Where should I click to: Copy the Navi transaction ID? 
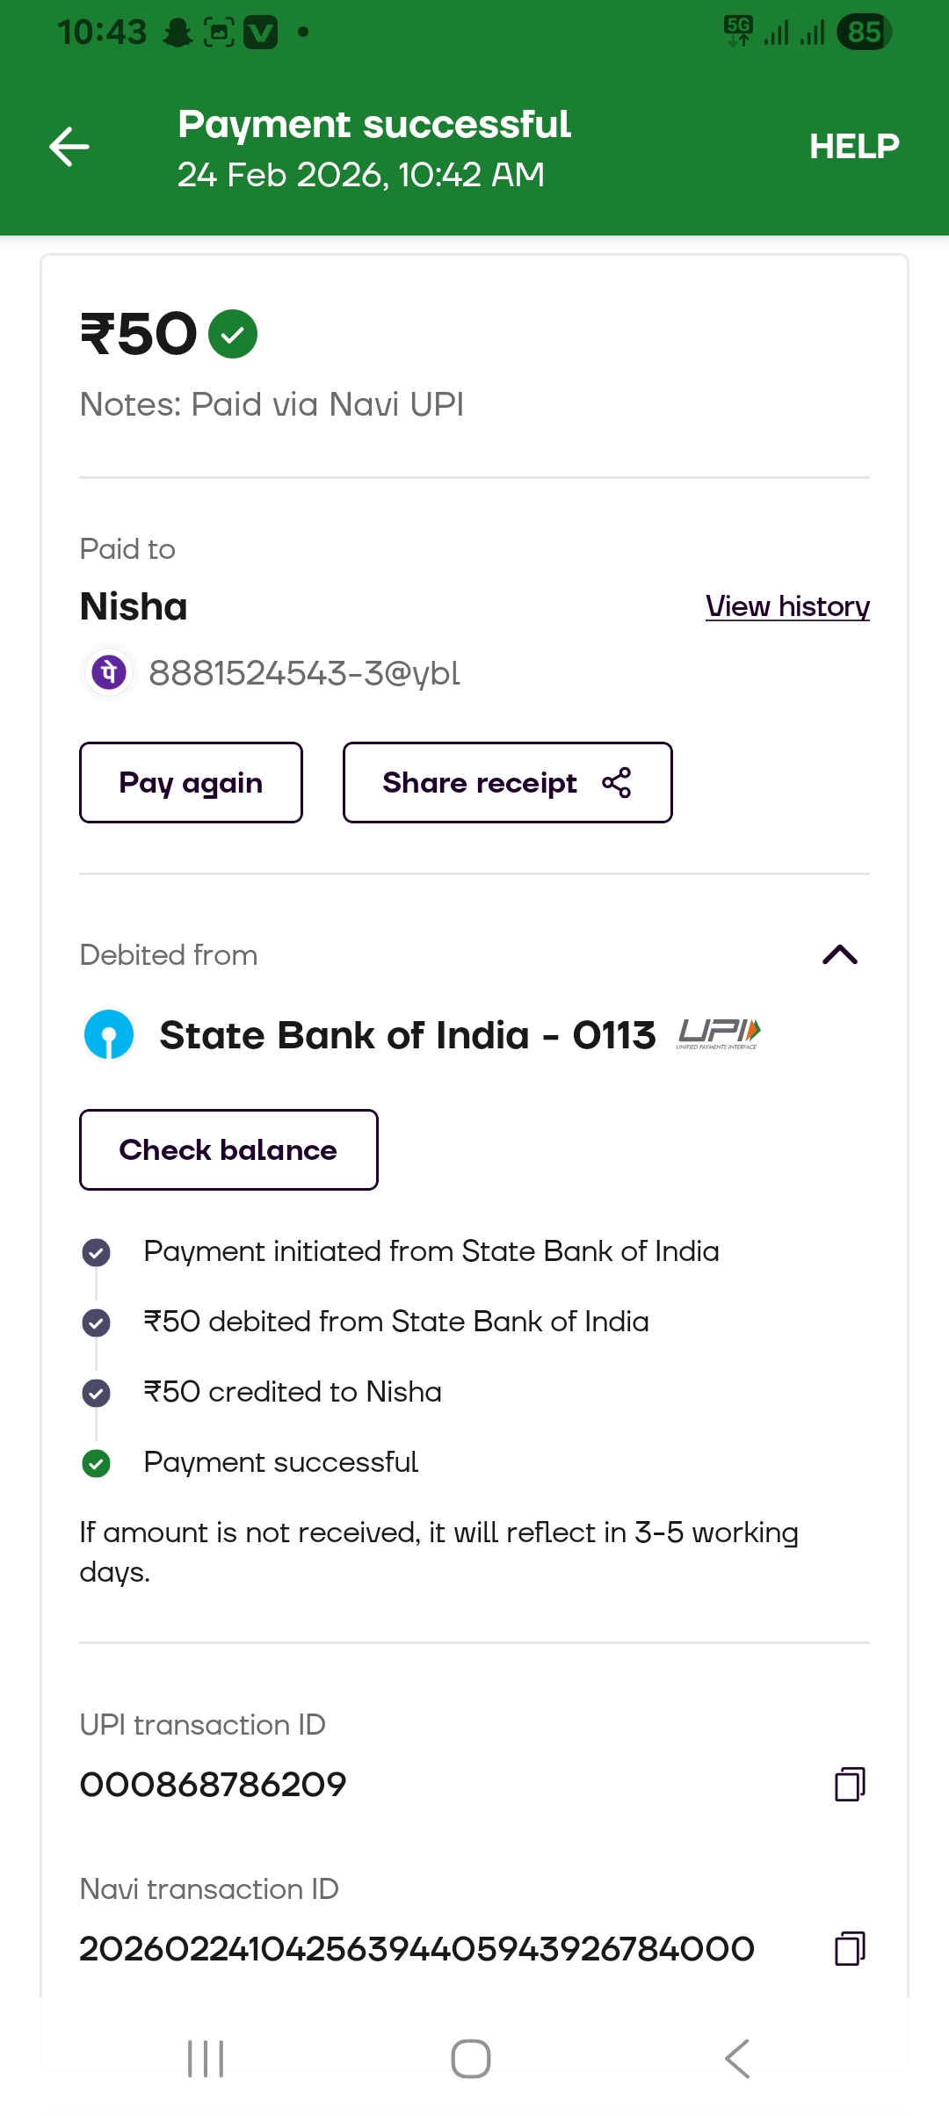(x=849, y=1948)
